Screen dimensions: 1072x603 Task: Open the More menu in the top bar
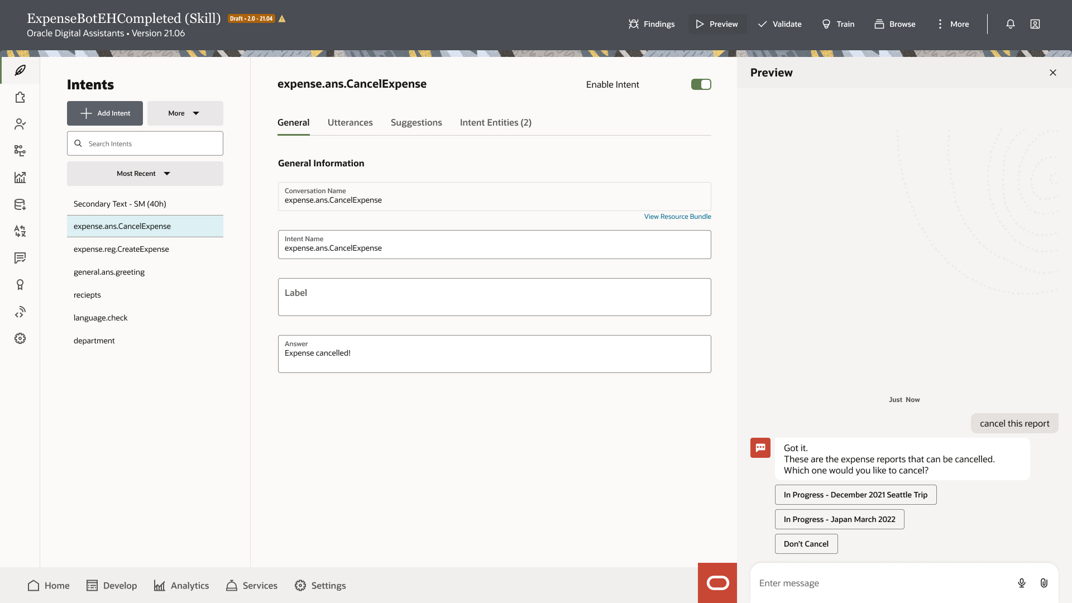click(953, 24)
